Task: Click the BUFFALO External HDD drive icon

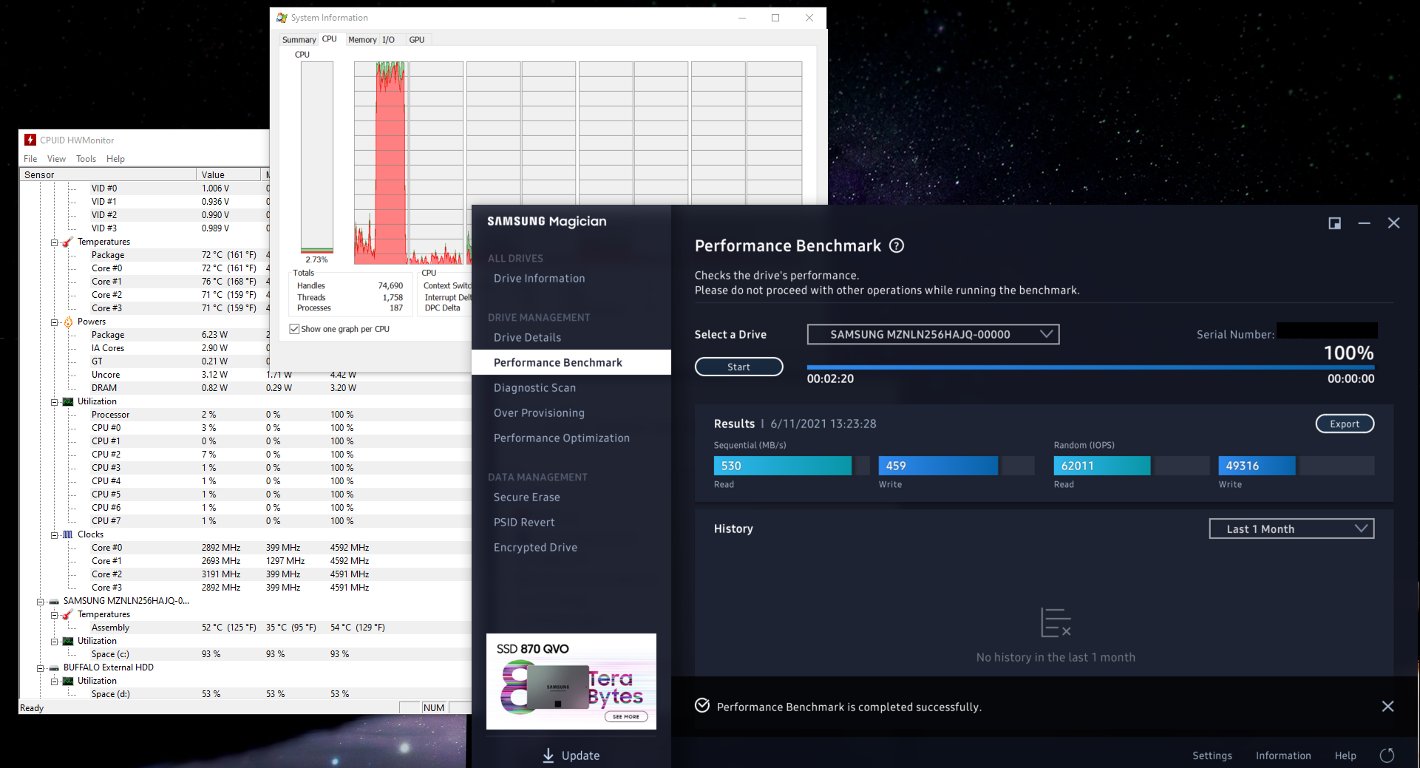Action: [54, 667]
